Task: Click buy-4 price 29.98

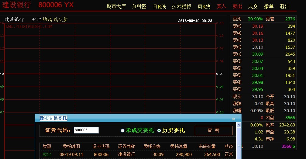Action: (x=258, y=82)
